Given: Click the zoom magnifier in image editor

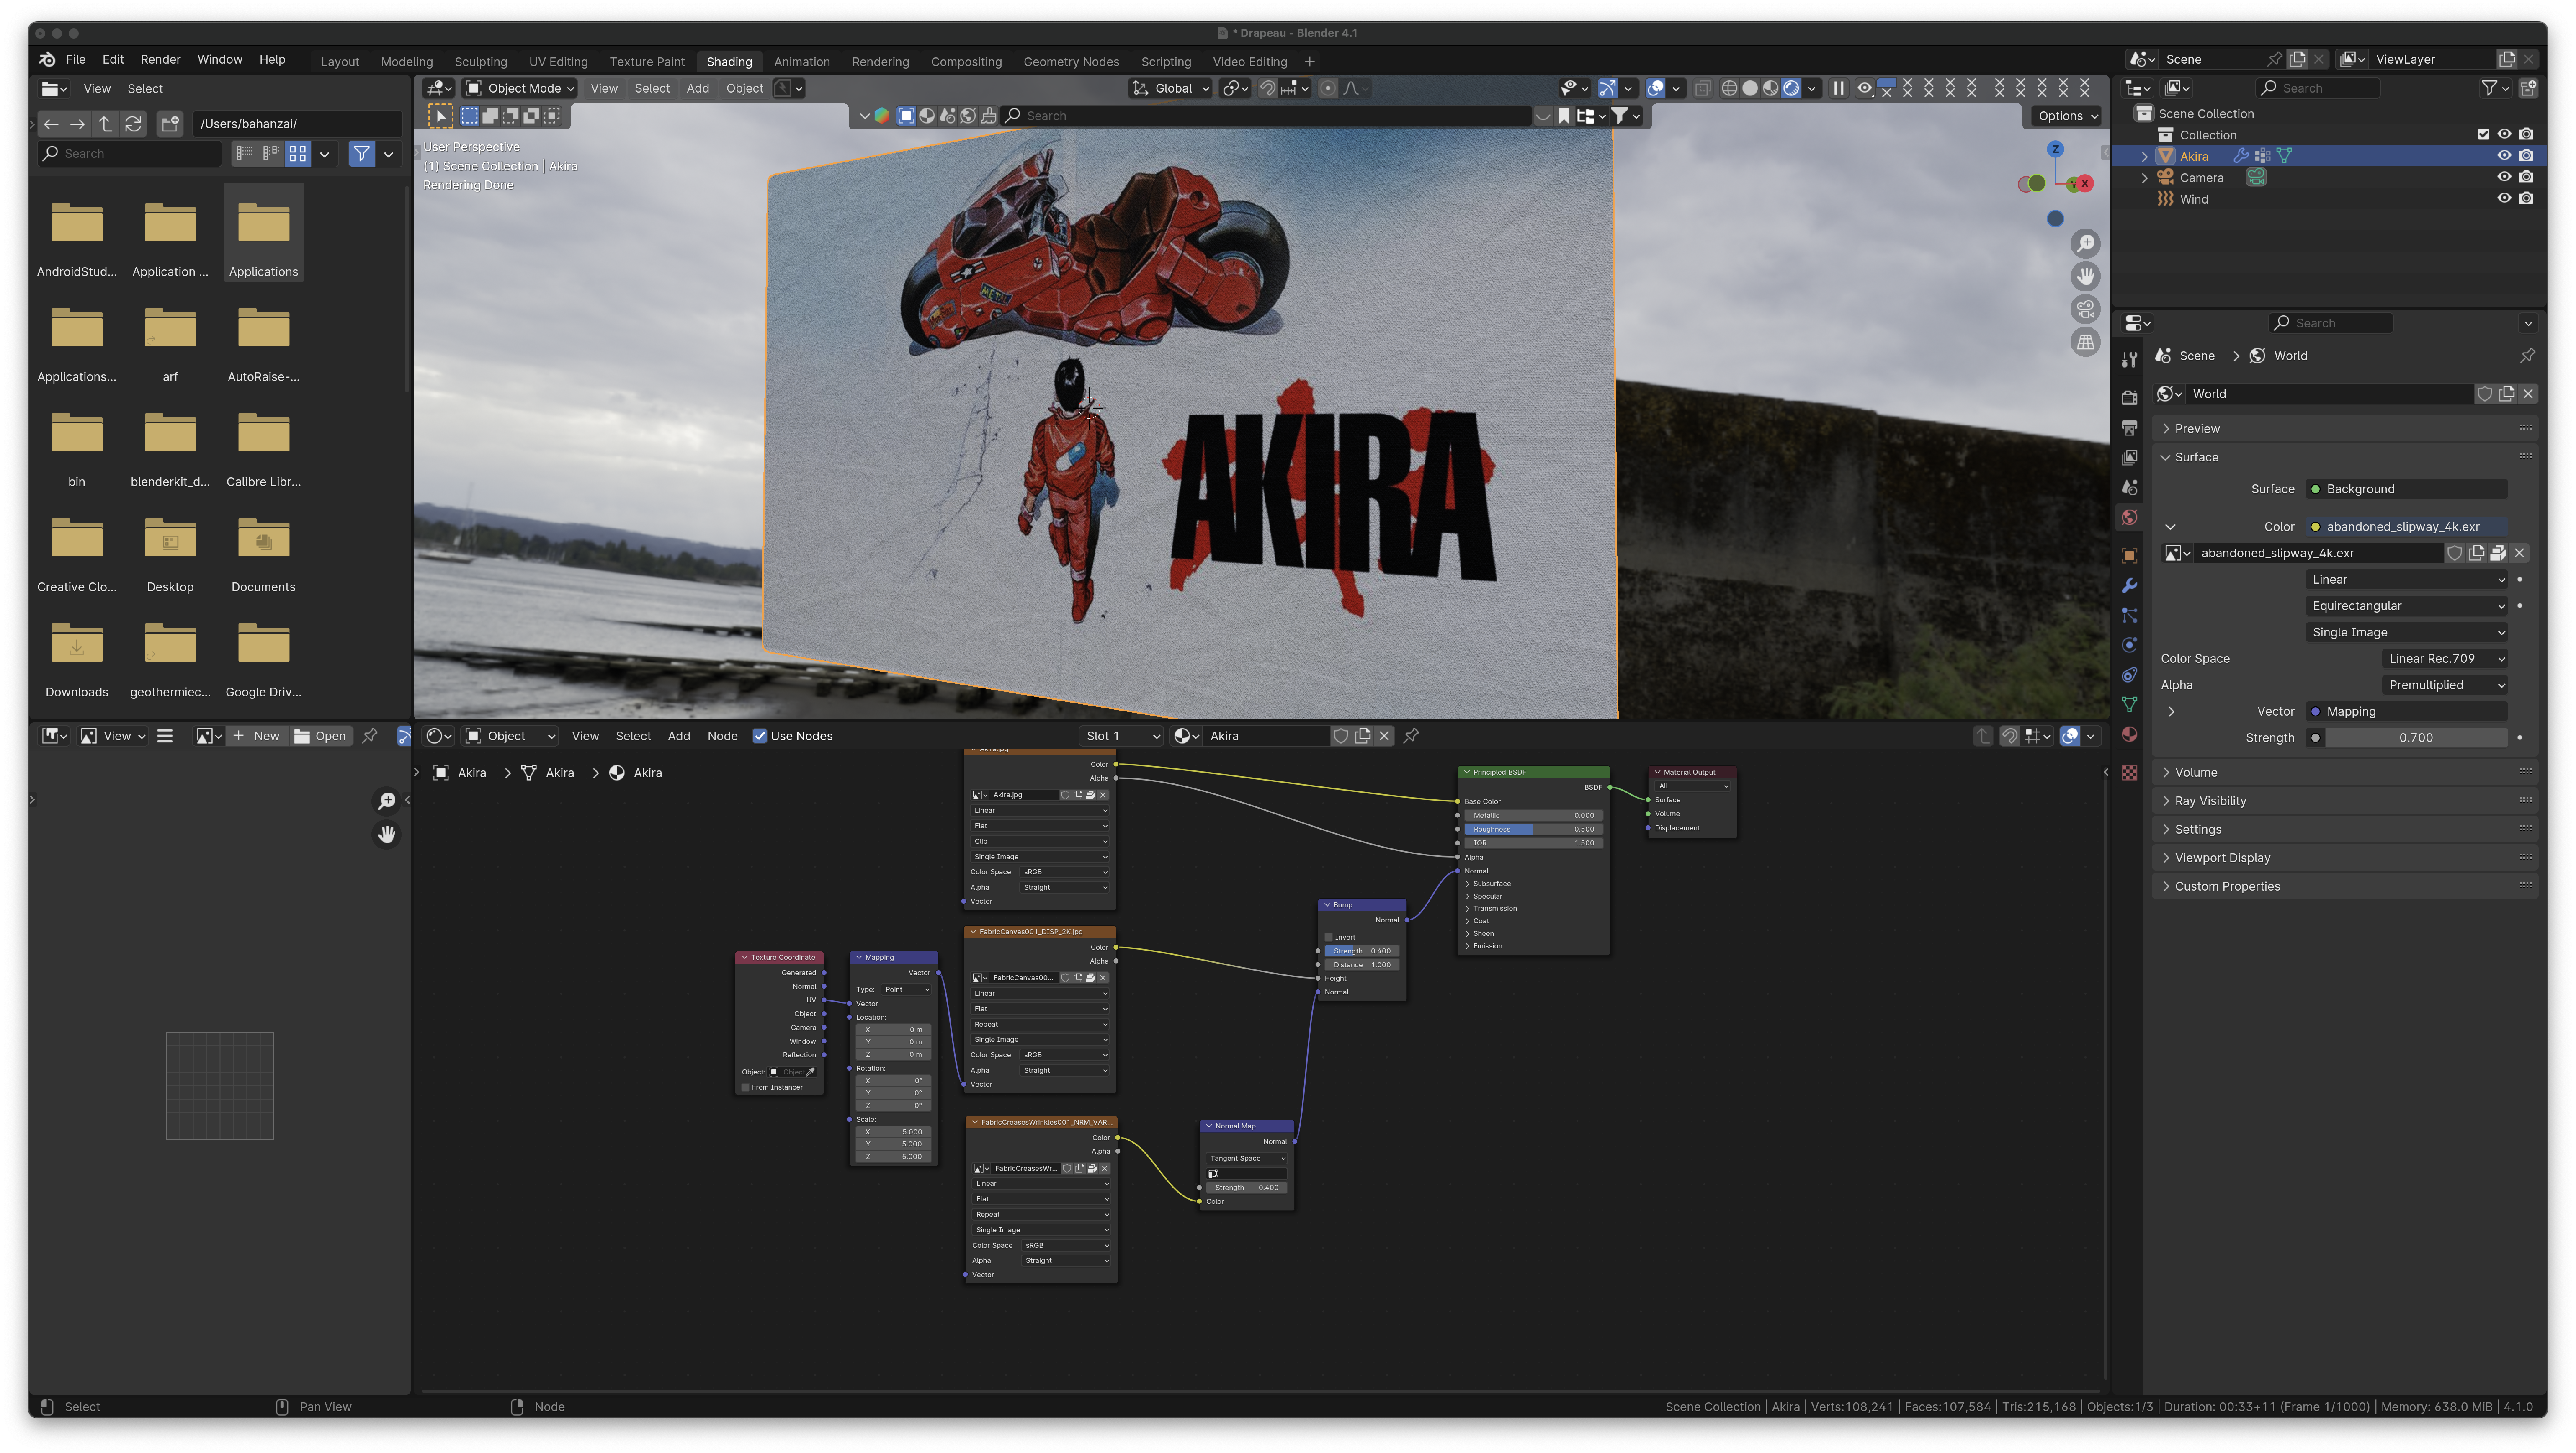Looking at the screenshot, I should [386, 801].
